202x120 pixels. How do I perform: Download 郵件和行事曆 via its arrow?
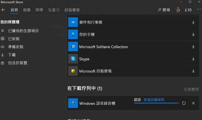click(193, 22)
